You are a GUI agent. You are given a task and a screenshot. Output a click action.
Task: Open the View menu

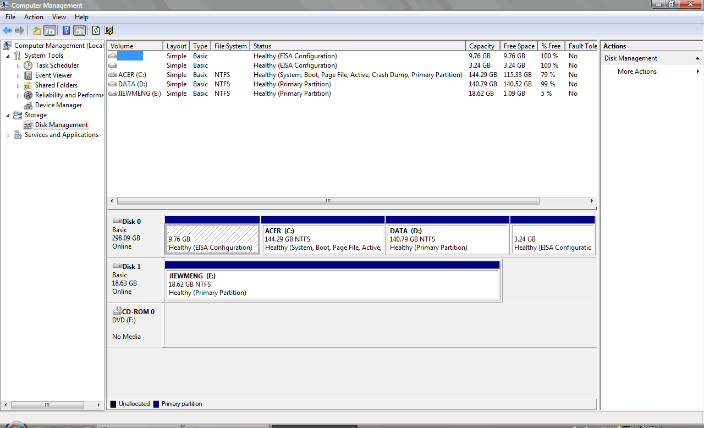(x=59, y=17)
